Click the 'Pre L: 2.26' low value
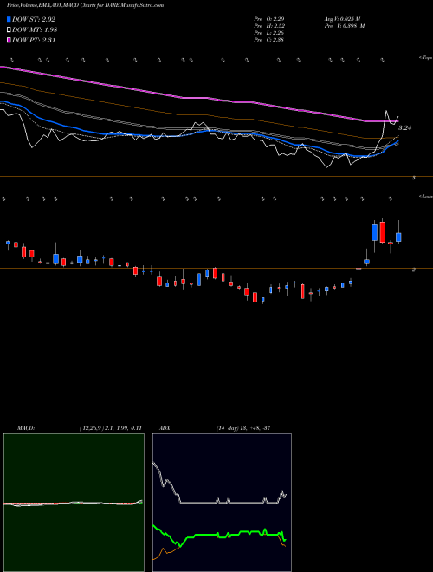 click(269, 33)
